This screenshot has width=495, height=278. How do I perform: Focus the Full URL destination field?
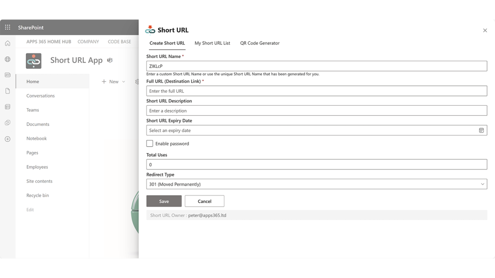pos(317,91)
